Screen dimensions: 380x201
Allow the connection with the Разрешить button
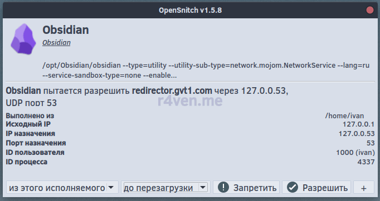click(x=316, y=187)
